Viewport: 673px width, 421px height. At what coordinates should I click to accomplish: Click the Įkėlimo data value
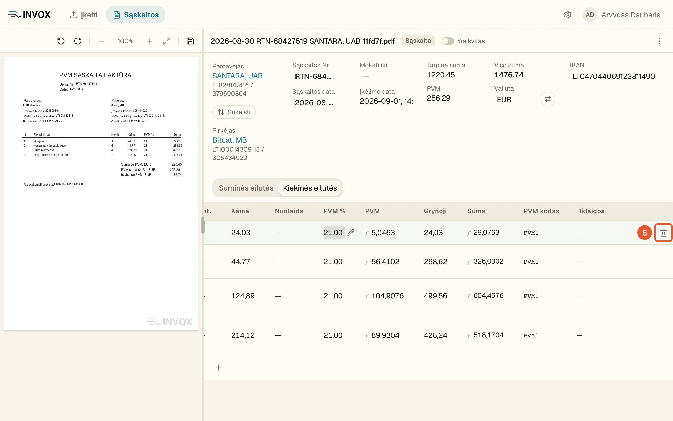click(x=387, y=101)
